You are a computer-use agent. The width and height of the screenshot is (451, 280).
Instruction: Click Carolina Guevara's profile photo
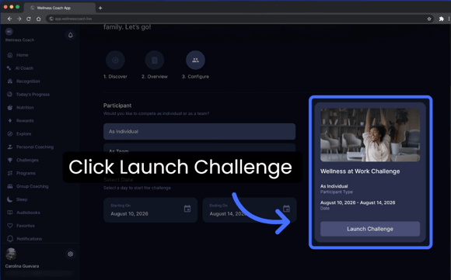coord(11,254)
